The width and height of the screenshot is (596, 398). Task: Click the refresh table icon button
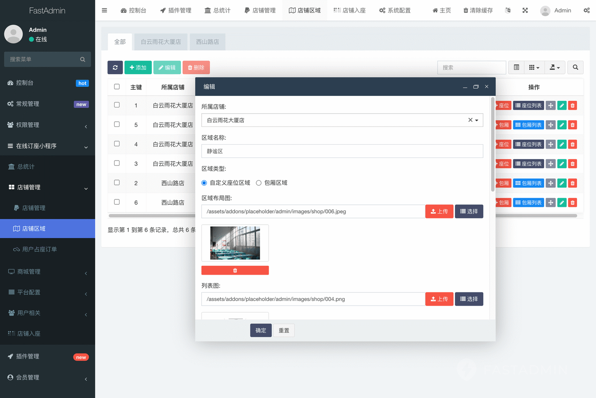115,68
